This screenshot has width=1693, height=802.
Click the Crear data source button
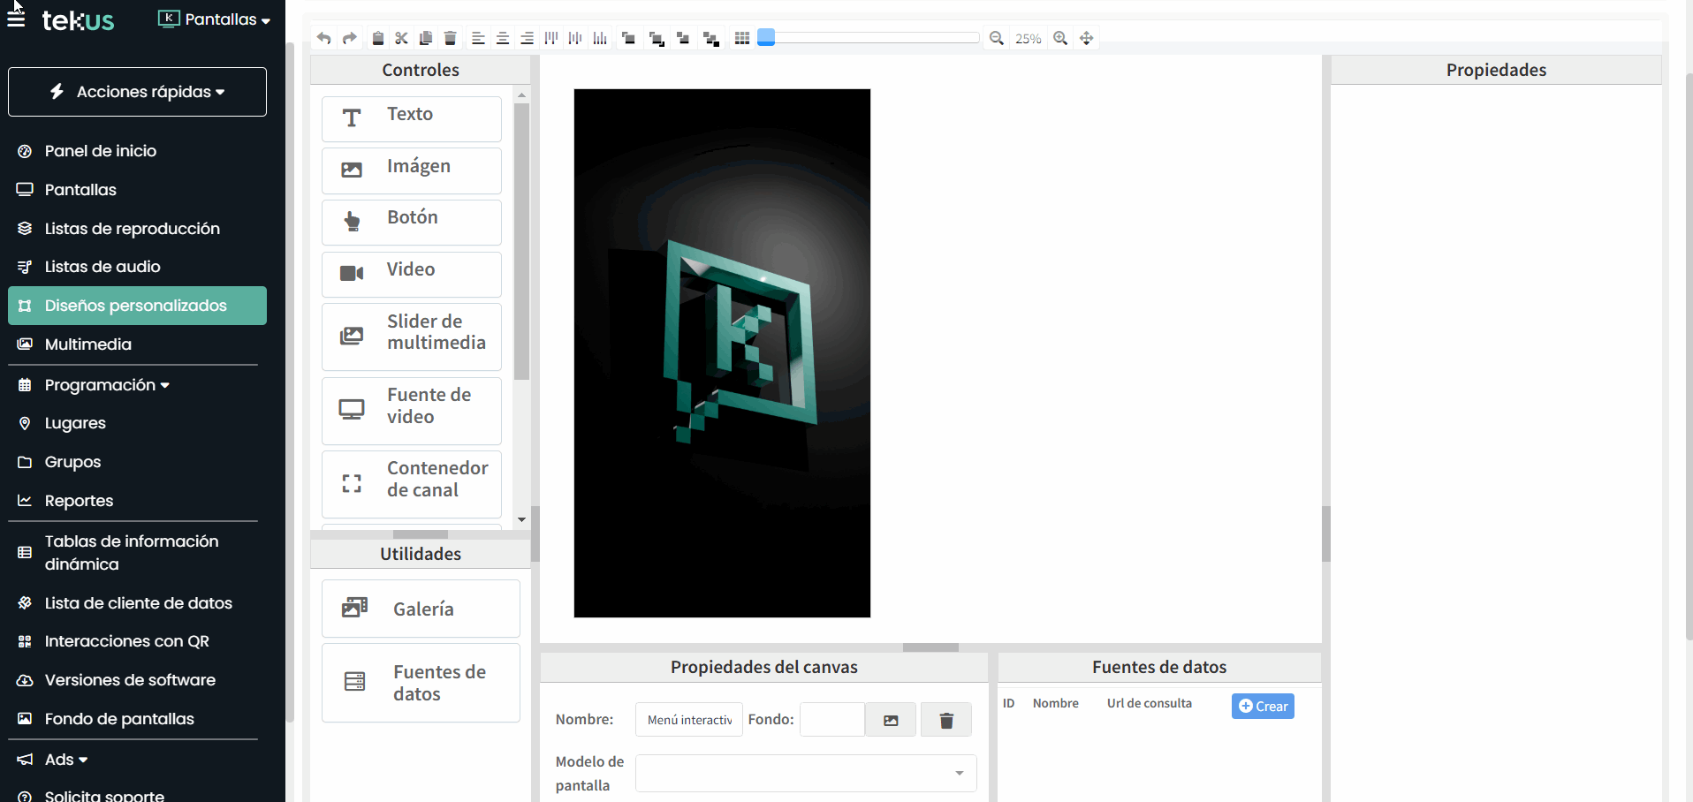point(1262,706)
